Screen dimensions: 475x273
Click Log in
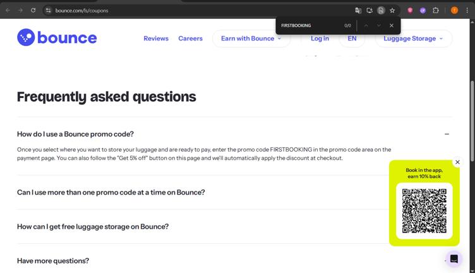(320, 39)
